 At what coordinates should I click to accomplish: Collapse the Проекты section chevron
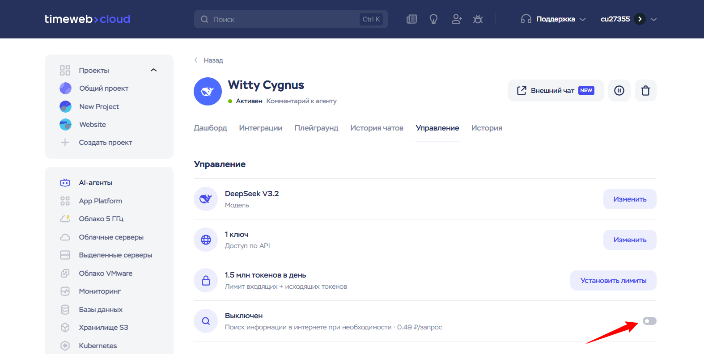153,70
